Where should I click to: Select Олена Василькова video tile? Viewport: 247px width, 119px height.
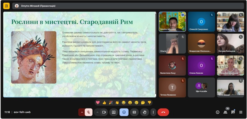coord(230,66)
